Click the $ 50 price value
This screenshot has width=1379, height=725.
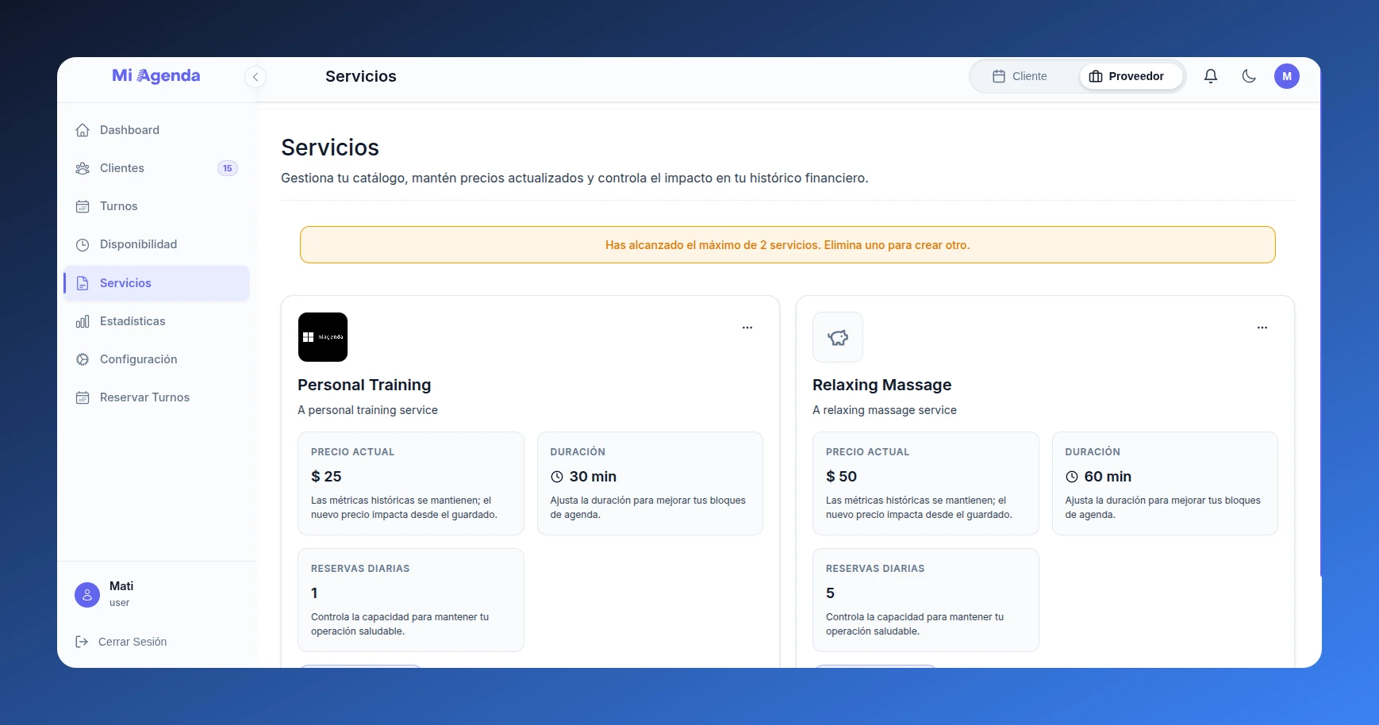841,477
